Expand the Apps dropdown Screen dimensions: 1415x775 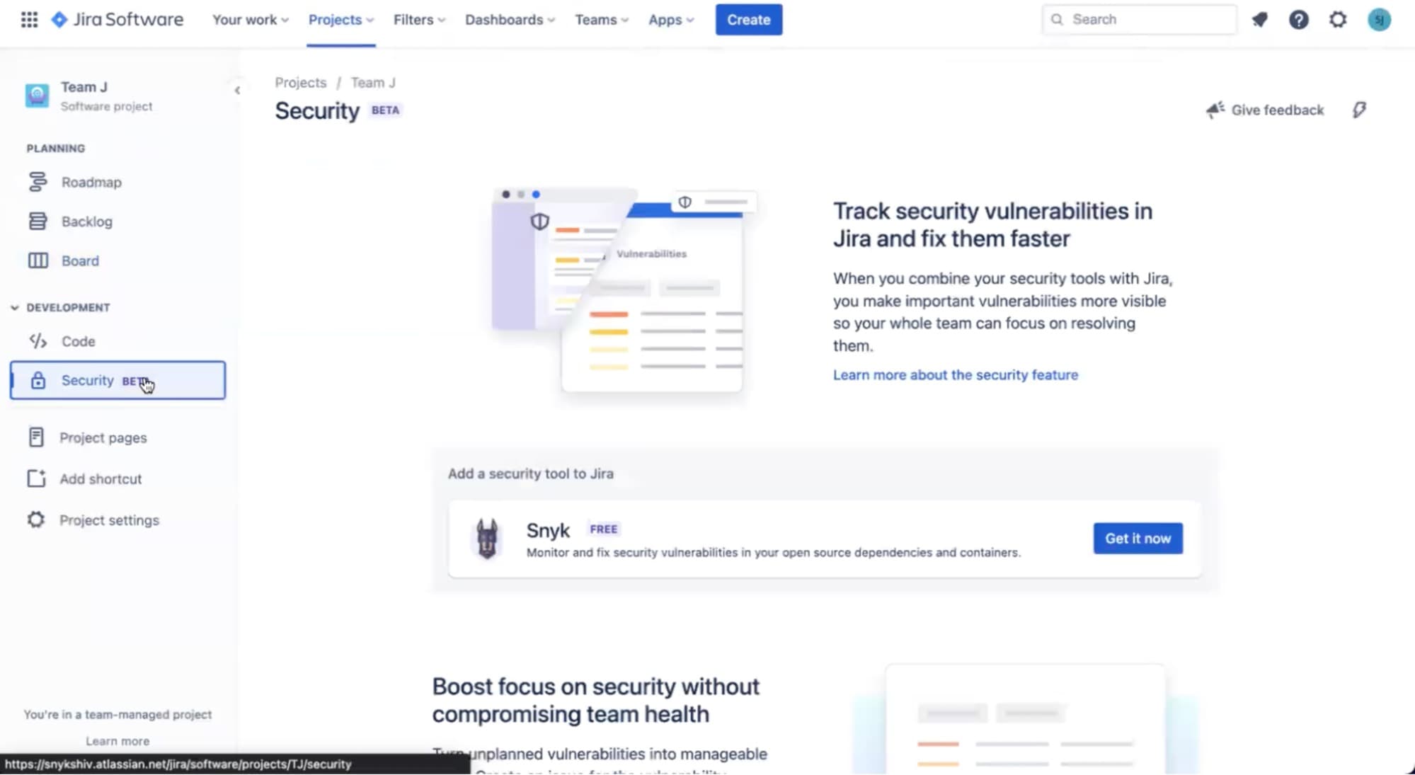point(671,20)
